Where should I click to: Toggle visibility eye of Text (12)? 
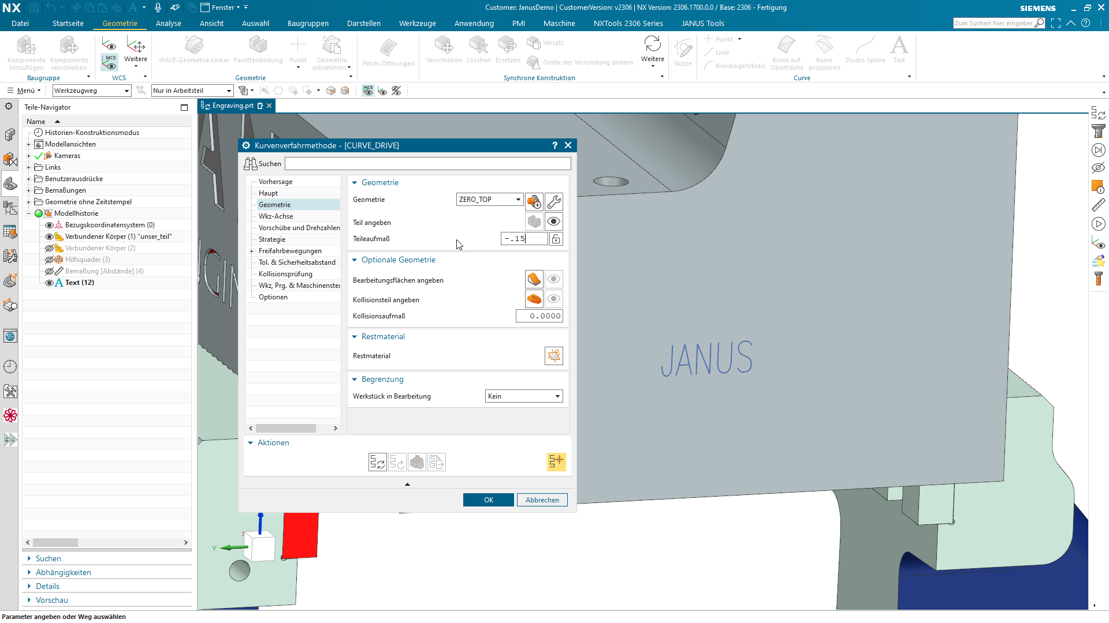[x=50, y=283]
